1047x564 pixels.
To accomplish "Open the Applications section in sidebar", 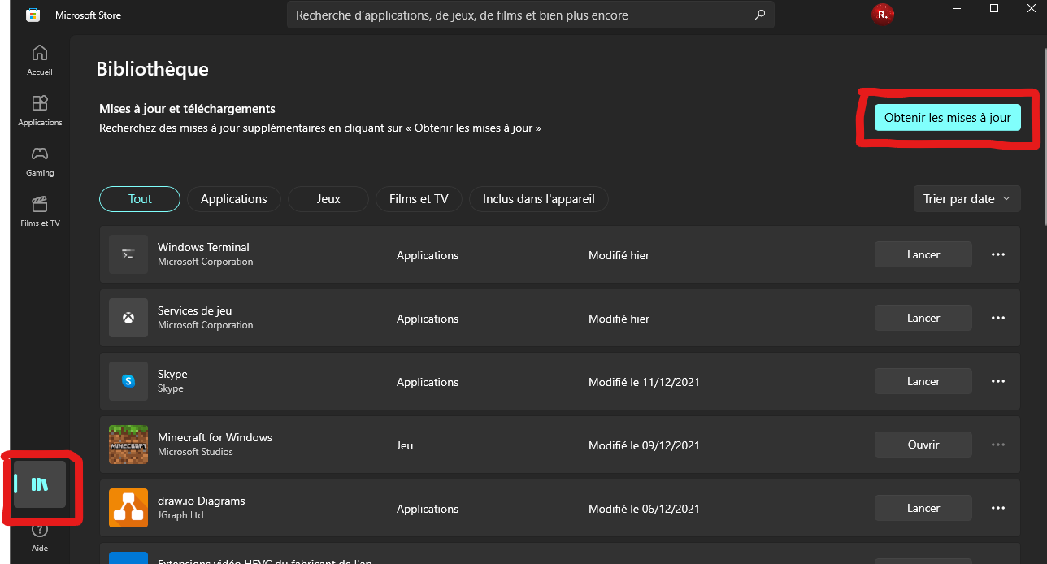I will pyautogui.click(x=40, y=111).
